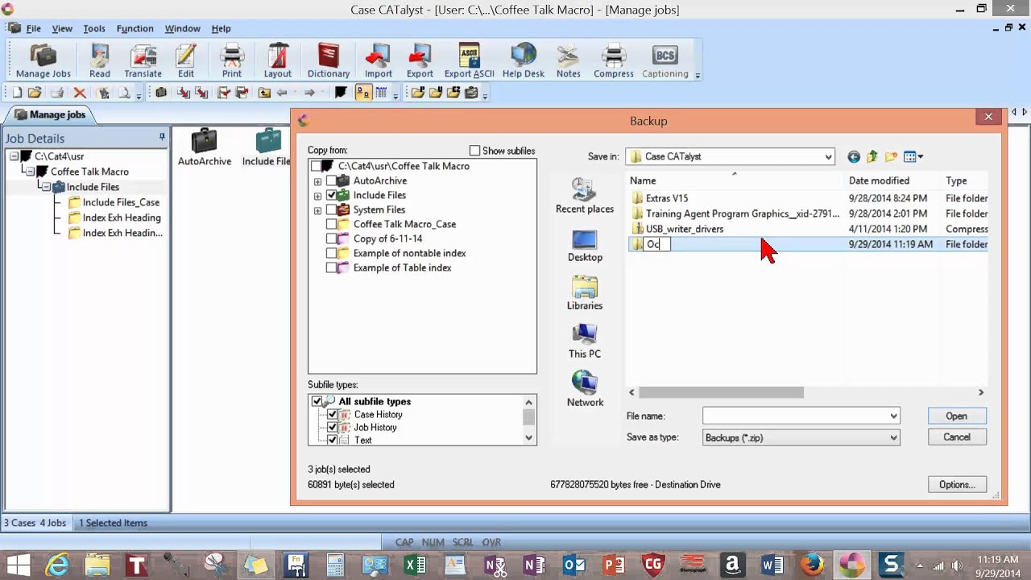Open the Options dialog
Screen dimensions: 1031x580
956,484
